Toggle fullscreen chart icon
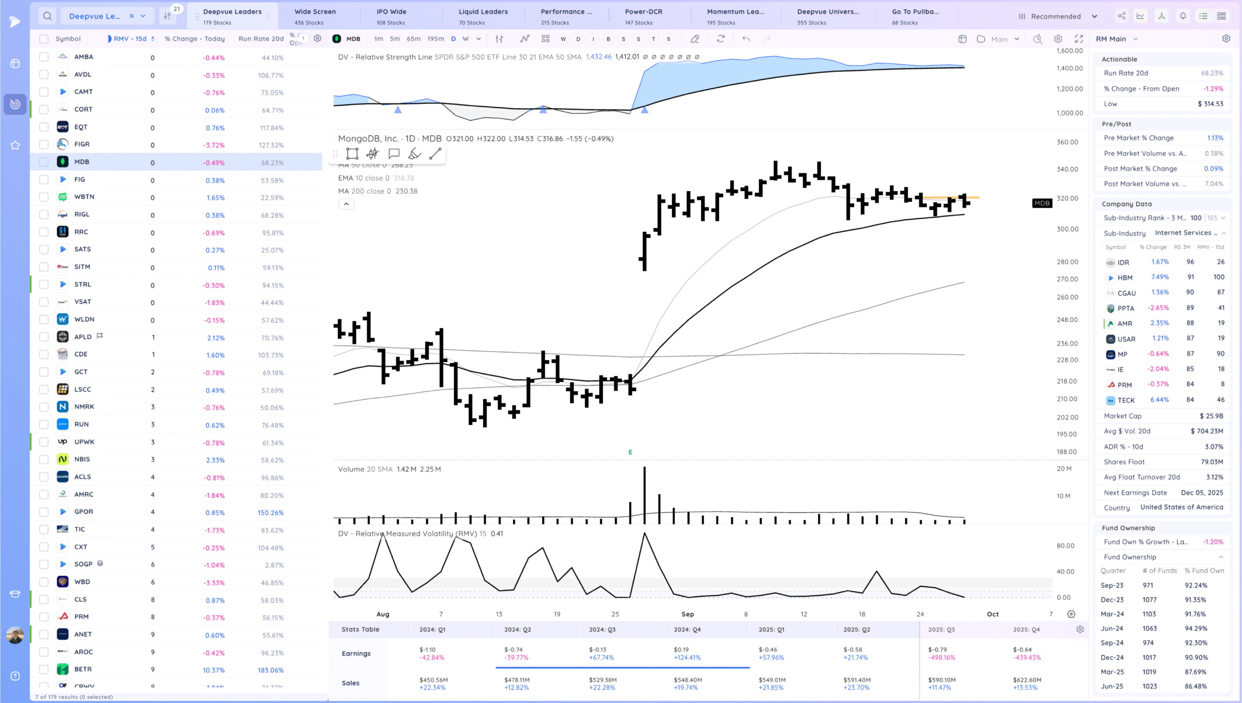 coord(1079,39)
